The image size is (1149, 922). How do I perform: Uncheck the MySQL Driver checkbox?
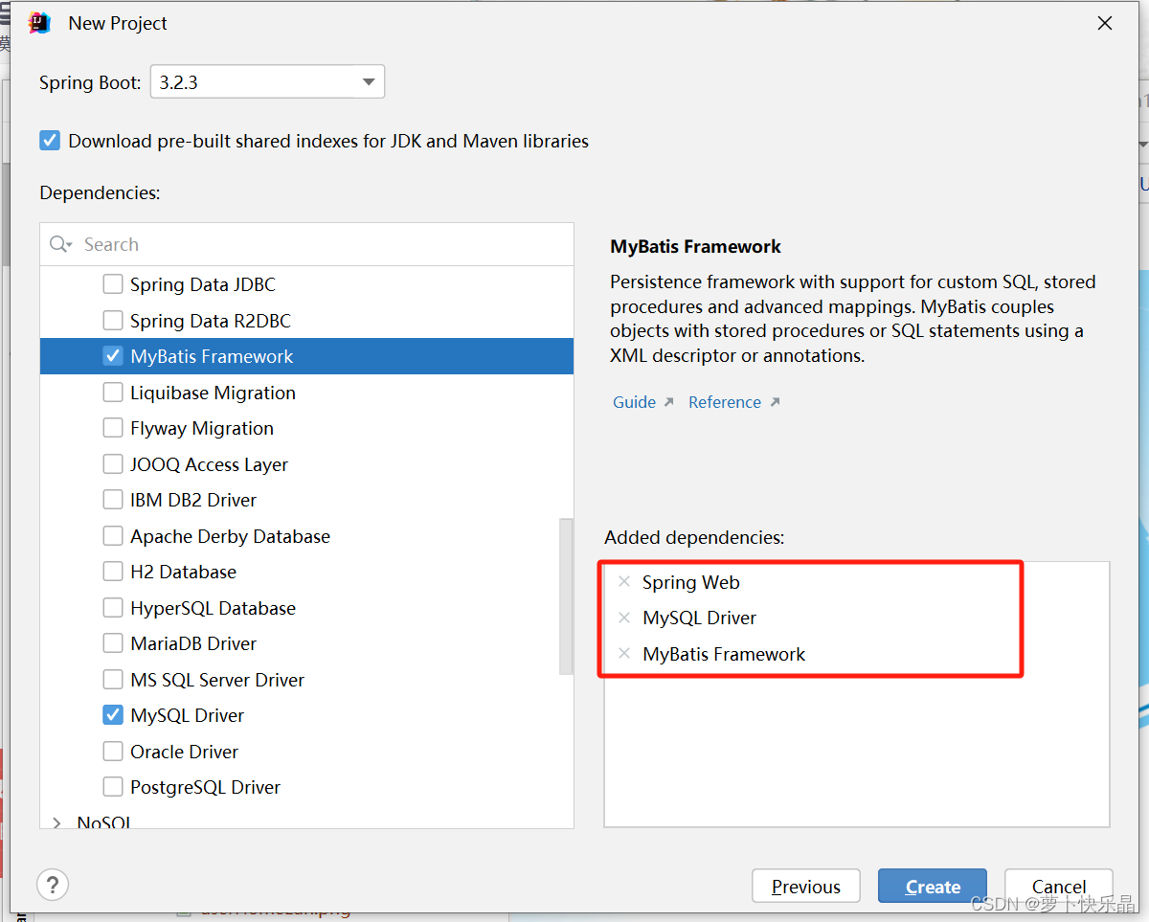[113, 715]
